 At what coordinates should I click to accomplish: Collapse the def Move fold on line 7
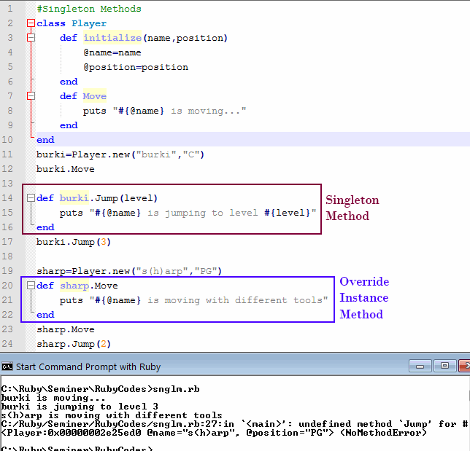click(31, 96)
